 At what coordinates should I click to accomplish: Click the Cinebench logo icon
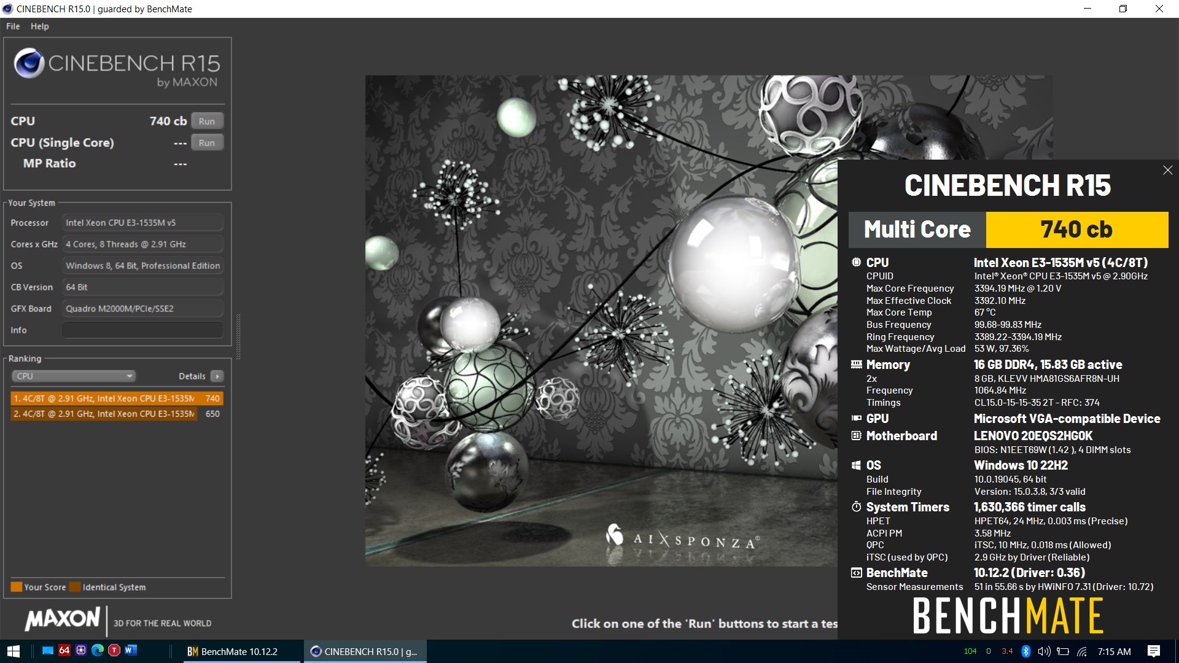point(29,63)
